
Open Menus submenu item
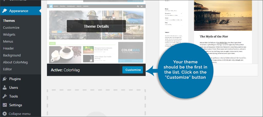click(x=8, y=41)
